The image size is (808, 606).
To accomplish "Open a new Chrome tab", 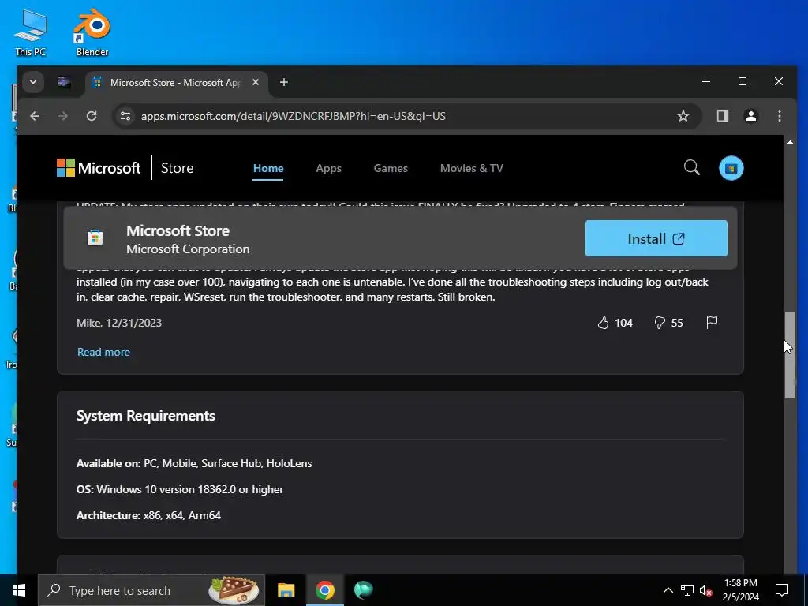I will click(x=284, y=82).
